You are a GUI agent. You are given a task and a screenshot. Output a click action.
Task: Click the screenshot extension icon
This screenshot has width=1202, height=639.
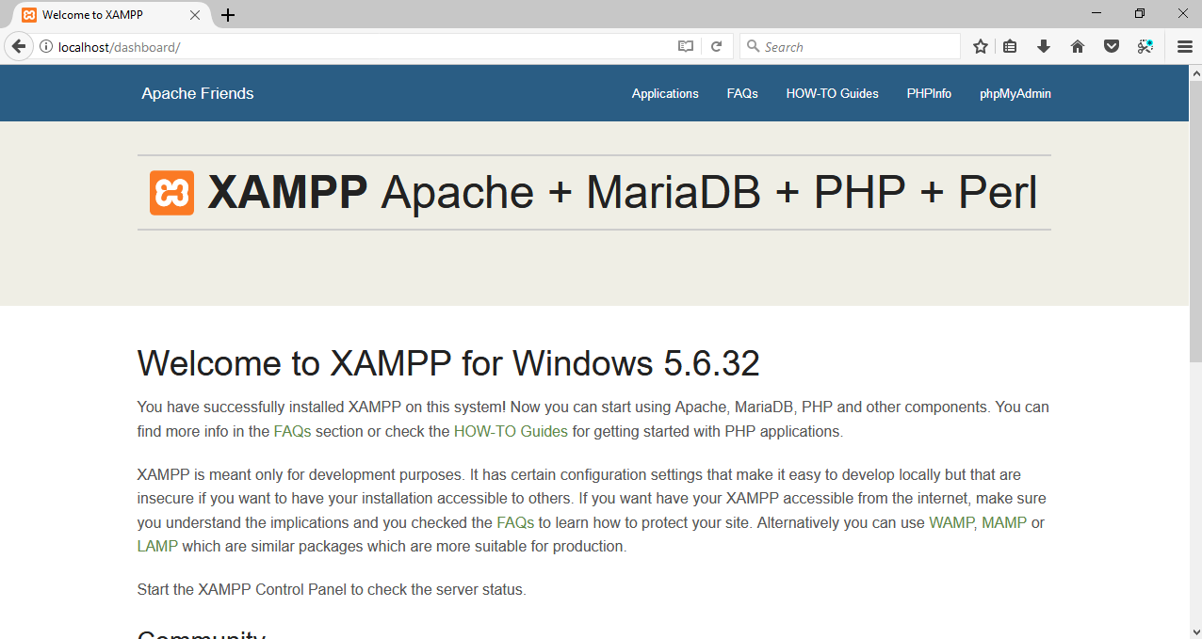[1145, 45]
